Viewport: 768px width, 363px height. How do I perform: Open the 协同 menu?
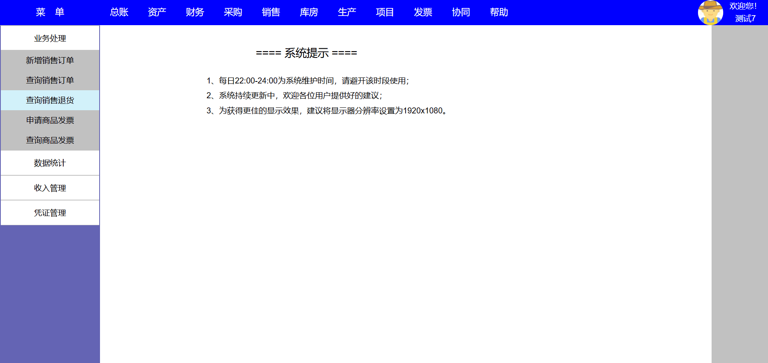tap(461, 12)
